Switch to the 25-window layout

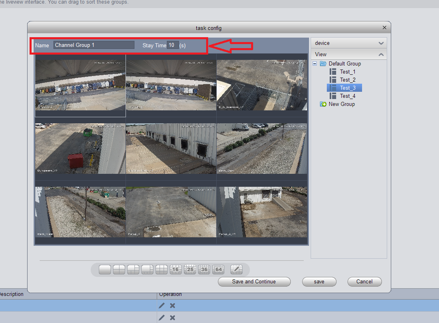point(190,270)
